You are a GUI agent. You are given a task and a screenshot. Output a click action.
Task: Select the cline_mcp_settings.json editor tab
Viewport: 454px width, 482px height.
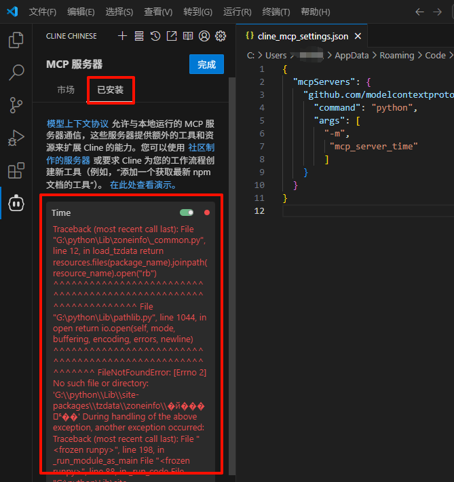303,36
